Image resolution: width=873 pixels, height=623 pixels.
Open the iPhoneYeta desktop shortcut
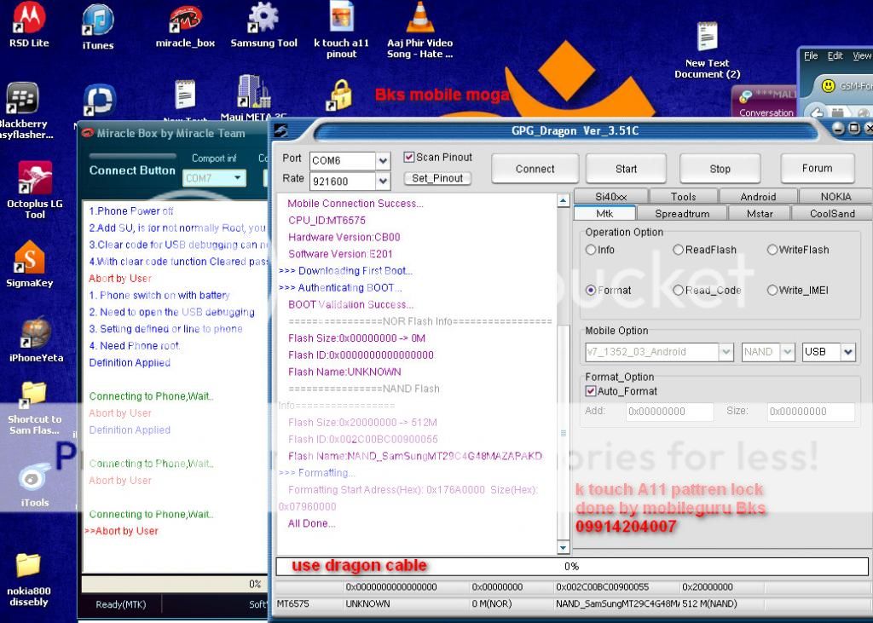36,339
